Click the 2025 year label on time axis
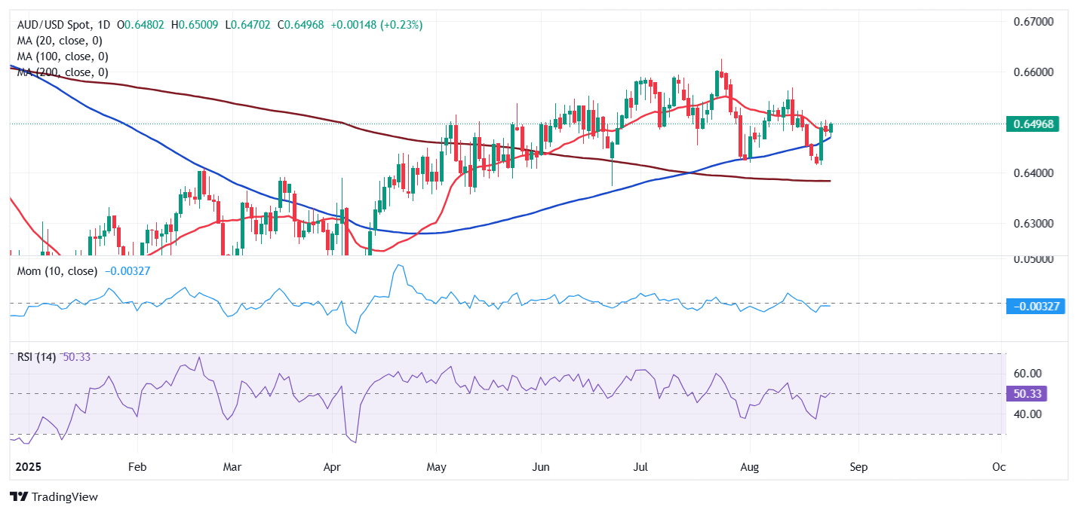Screen dimensions: 1078x513 [x=27, y=467]
